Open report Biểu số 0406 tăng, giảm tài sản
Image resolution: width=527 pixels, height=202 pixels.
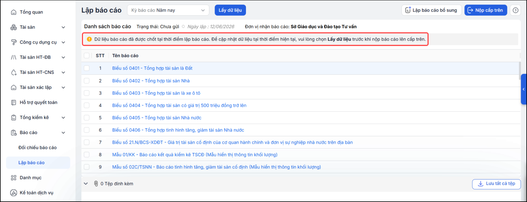click(x=178, y=130)
